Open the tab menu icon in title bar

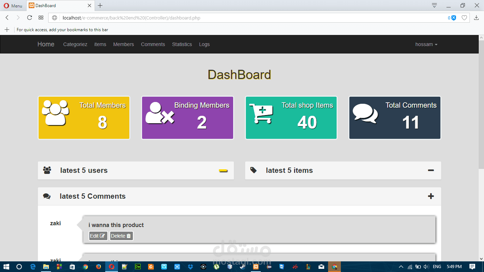tap(434, 5)
